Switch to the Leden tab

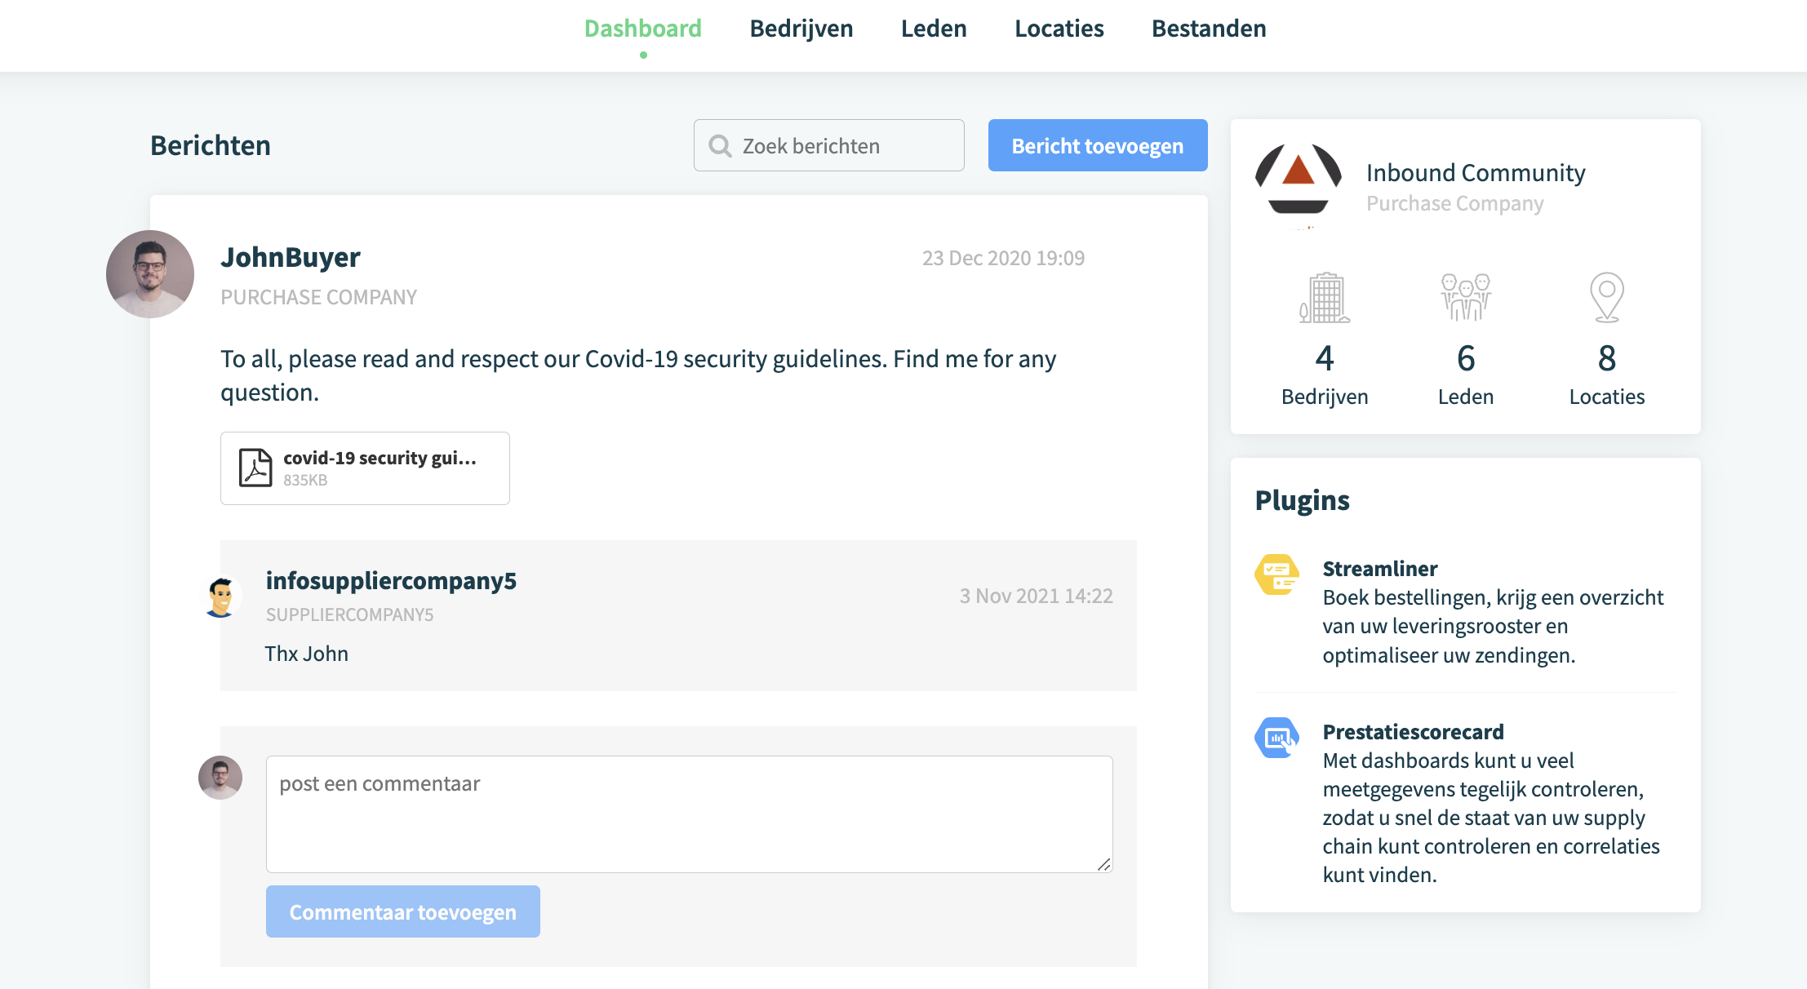[x=934, y=29]
